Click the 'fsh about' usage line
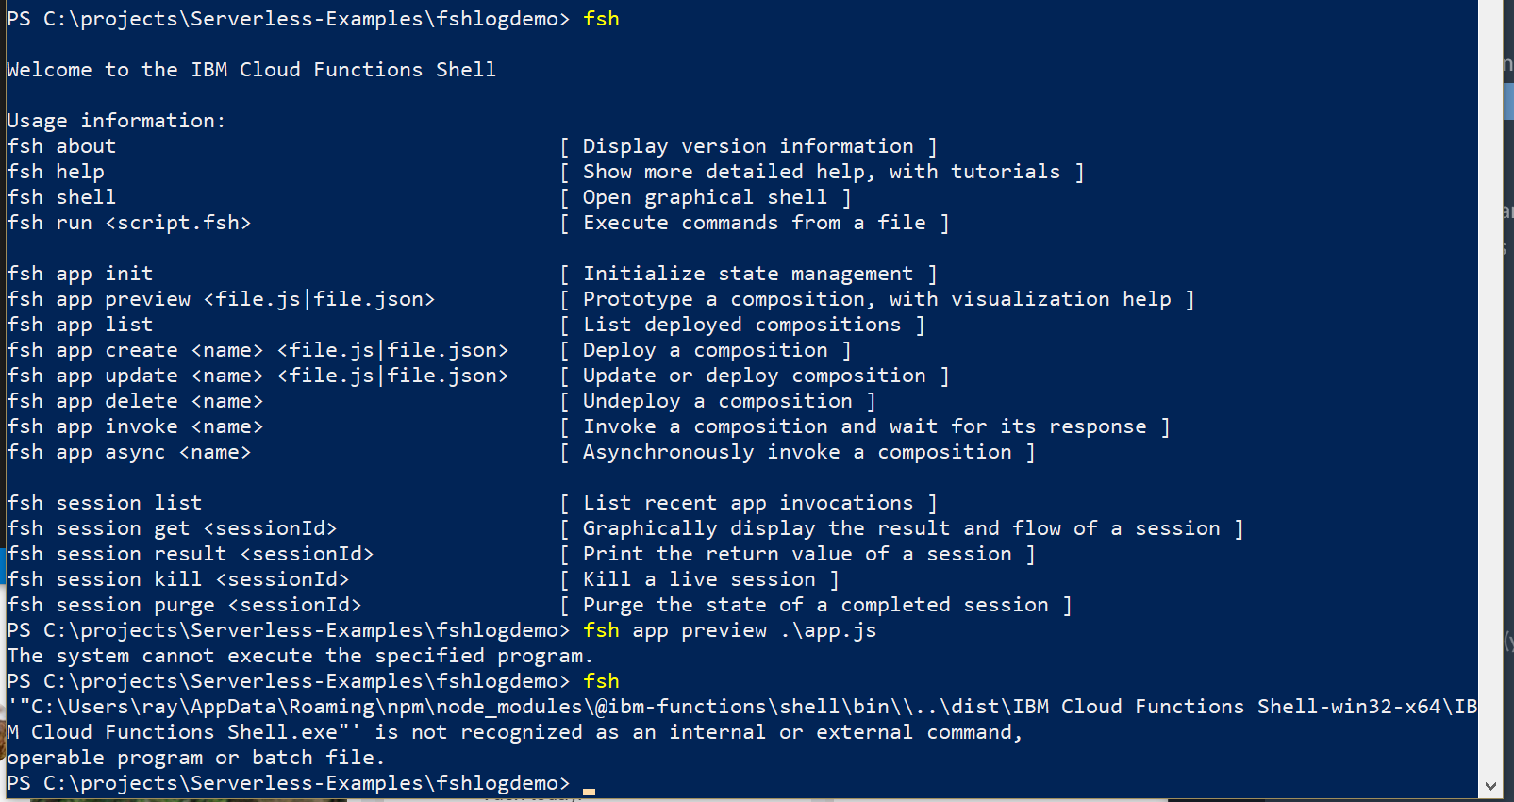The height and width of the screenshot is (802, 1514). (61, 146)
